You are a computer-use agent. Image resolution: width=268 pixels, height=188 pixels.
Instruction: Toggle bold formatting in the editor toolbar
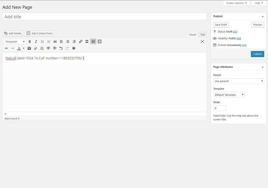point(30,42)
